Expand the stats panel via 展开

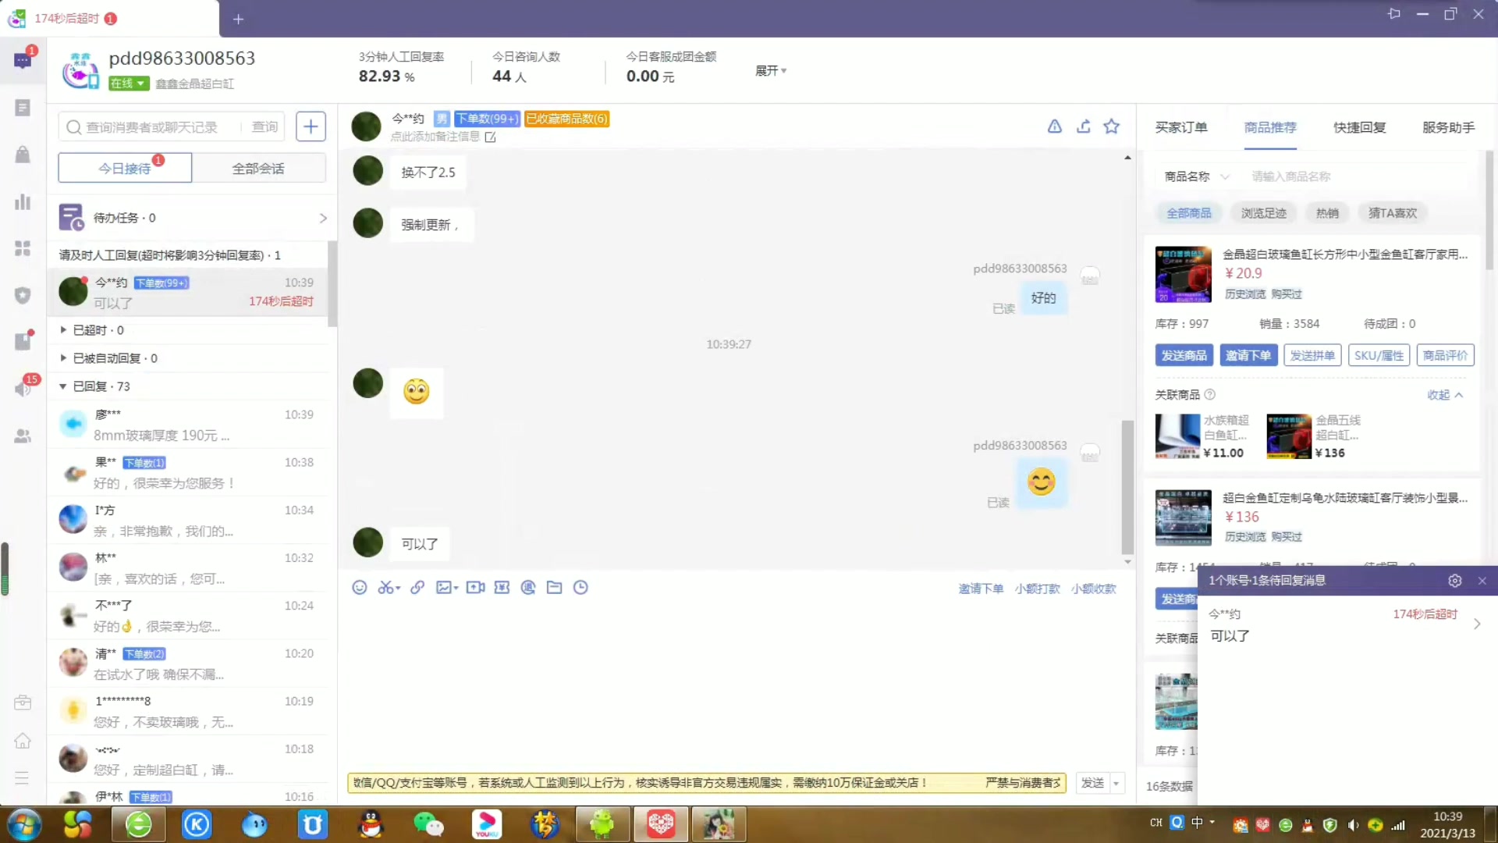[x=770, y=71]
